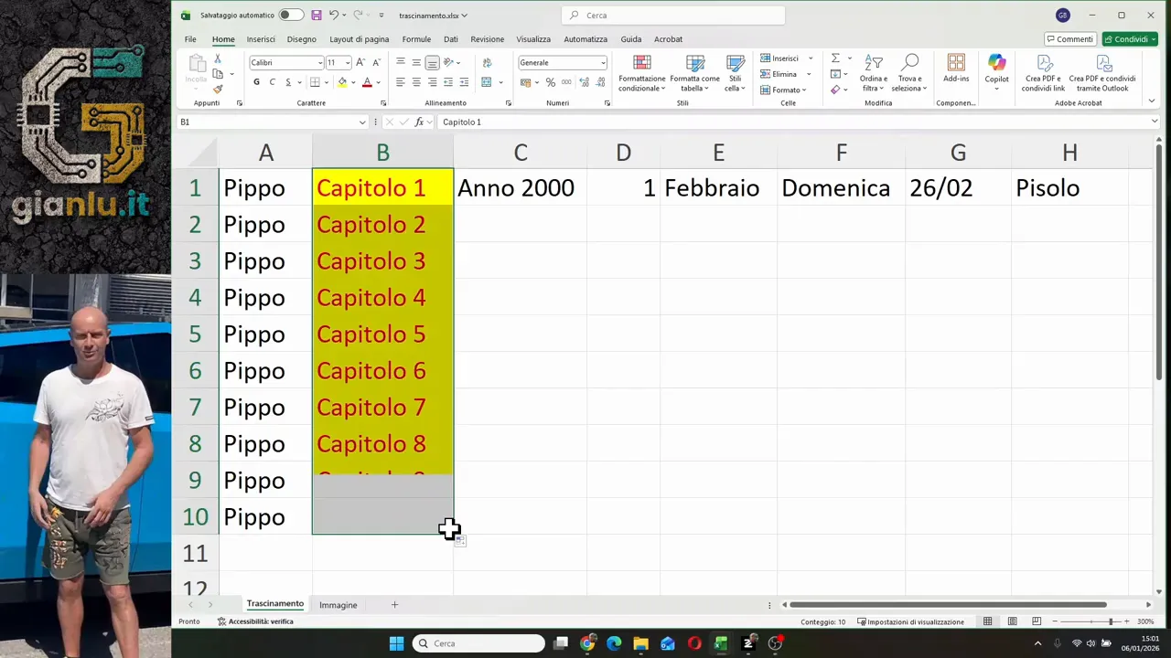This screenshot has width=1171, height=658.
Task: Open the Ordina e filtra dropdown
Action: [x=874, y=72]
